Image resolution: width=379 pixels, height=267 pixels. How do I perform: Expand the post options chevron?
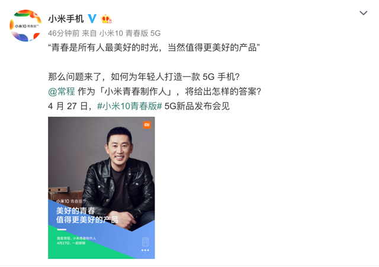pyautogui.click(x=363, y=13)
